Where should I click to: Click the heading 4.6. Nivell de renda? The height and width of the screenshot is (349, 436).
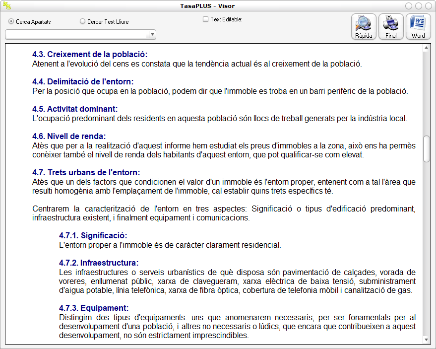click(69, 136)
